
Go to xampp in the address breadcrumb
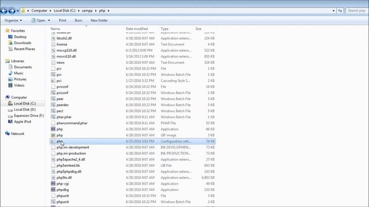click(x=87, y=10)
